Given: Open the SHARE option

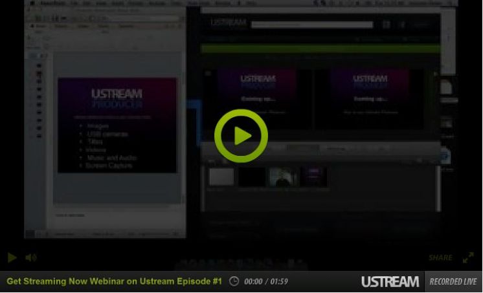Looking at the screenshot, I should coord(440,257).
